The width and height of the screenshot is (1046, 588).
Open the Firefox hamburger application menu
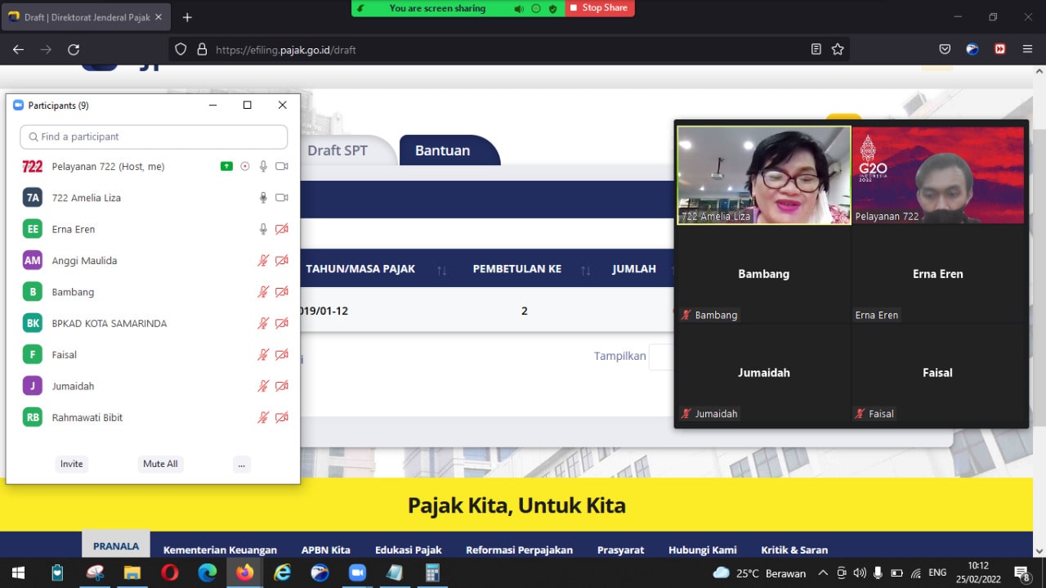point(1027,49)
